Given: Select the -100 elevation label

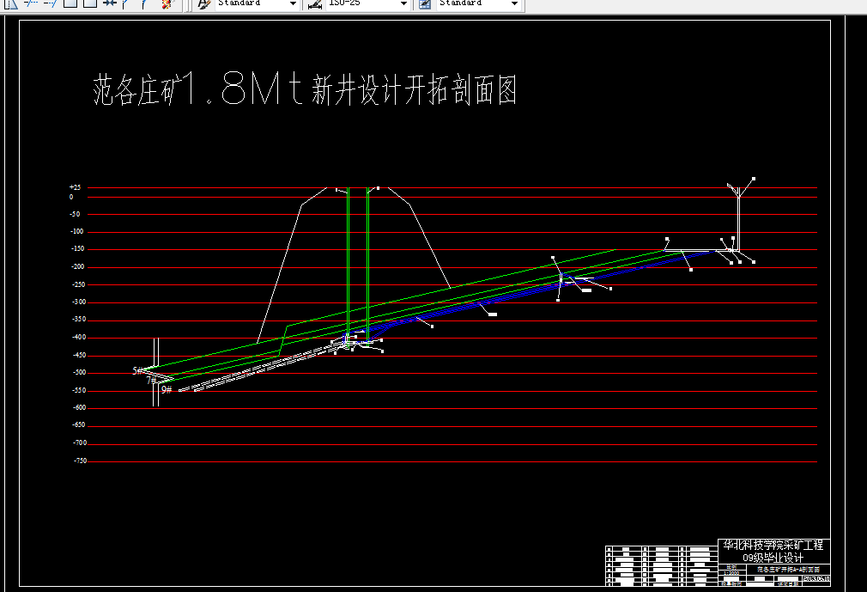Looking at the screenshot, I should pyautogui.click(x=77, y=231).
